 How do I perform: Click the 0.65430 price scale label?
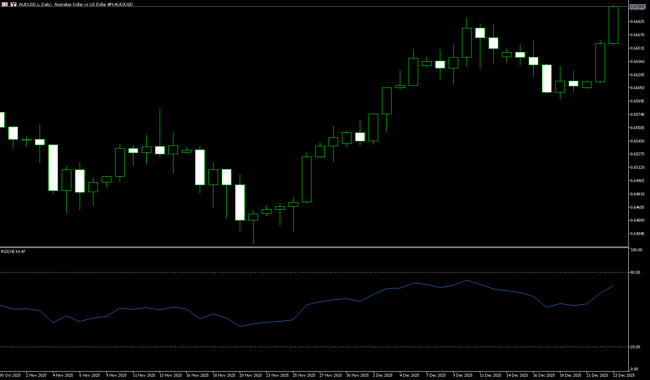pyautogui.click(x=638, y=141)
